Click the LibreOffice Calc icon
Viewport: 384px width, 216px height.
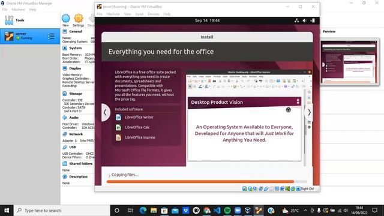(x=118, y=127)
